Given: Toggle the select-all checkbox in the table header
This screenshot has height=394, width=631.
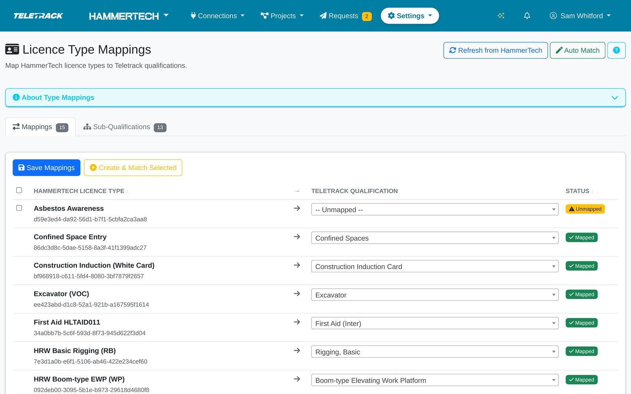Looking at the screenshot, I should tap(19, 190).
